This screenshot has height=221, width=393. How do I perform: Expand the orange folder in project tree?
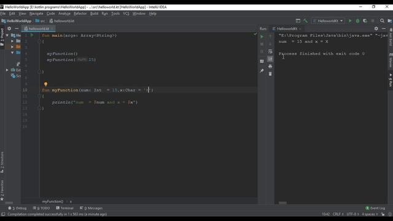click(12, 47)
